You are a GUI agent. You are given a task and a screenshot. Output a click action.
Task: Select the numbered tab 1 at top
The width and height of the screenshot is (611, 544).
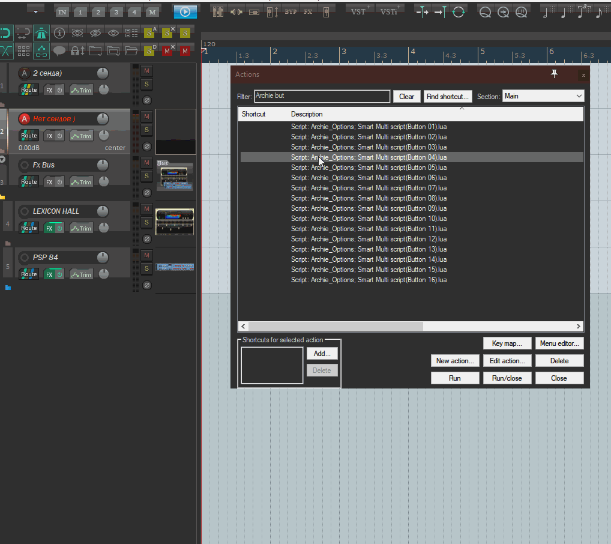[x=80, y=12]
